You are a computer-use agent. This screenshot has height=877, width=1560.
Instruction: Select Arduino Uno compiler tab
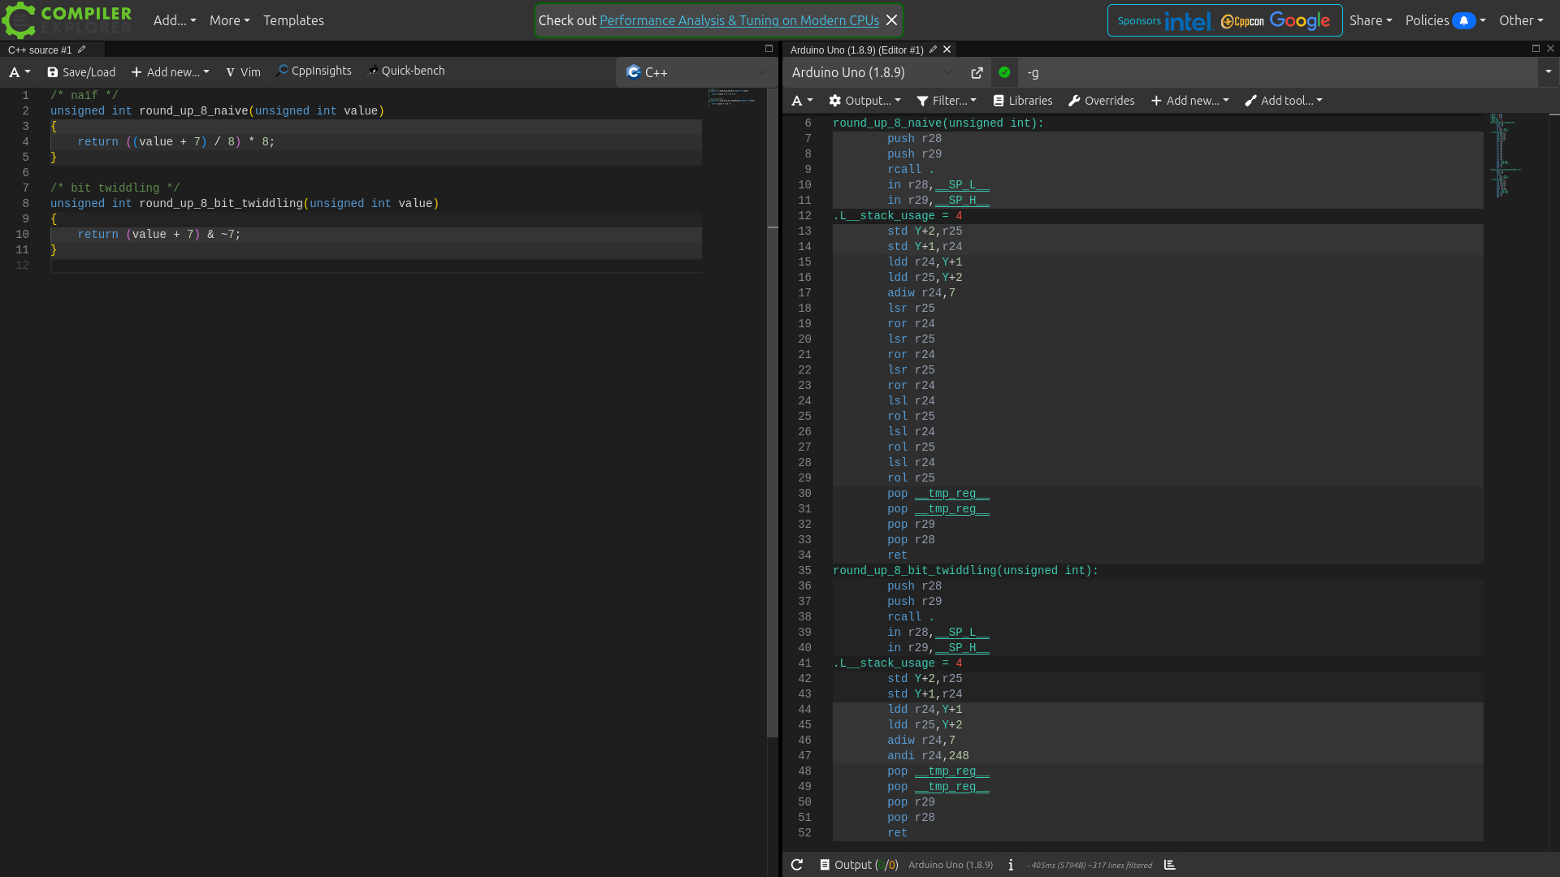pyautogui.click(x=856, y=50)
